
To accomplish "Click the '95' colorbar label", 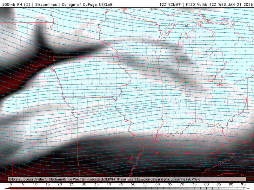I will point(243,184).
